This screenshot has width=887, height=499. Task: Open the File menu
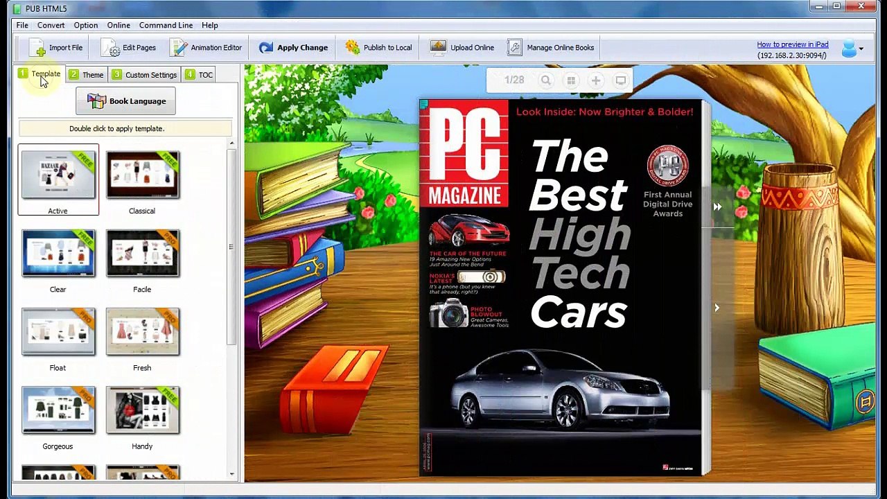pyautogui.click(x=22, y=25)
